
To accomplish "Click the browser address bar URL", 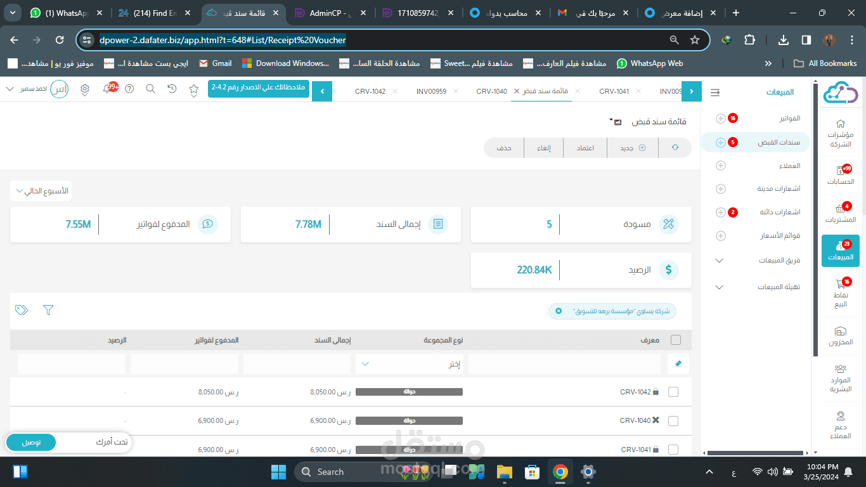I will pos(223,40).
